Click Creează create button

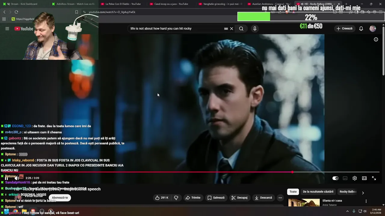tap(344, 28)
